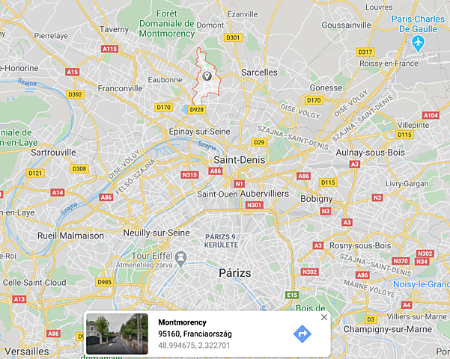450x359 pixels.
Task: Click the Párizs city label
Action: coord(235,273)
